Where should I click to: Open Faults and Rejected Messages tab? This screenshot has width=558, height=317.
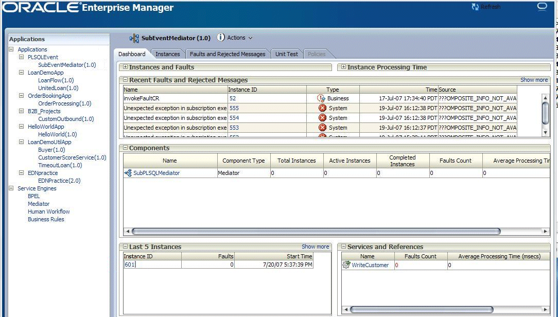point(228,54)
